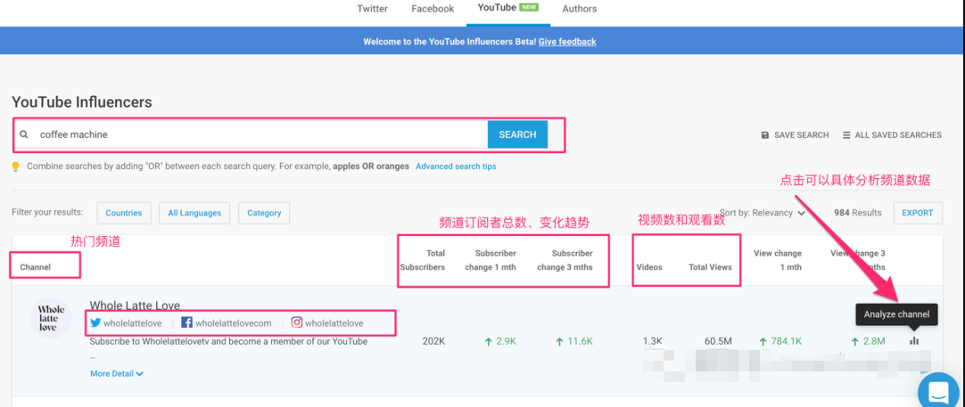Open the Category filter
This screenshot has height=407, width=965.
tap(264, 213)
